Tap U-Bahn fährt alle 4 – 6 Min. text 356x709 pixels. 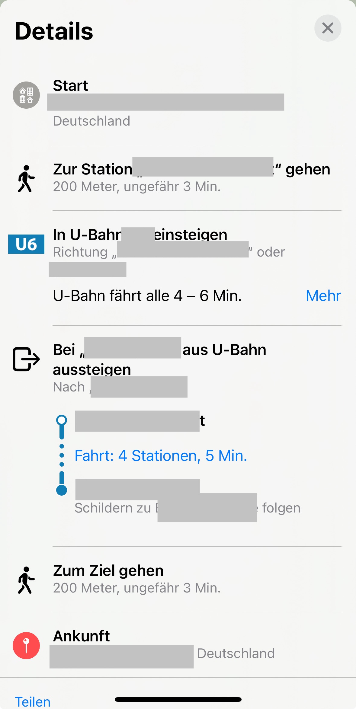click(x=147, y=296)
